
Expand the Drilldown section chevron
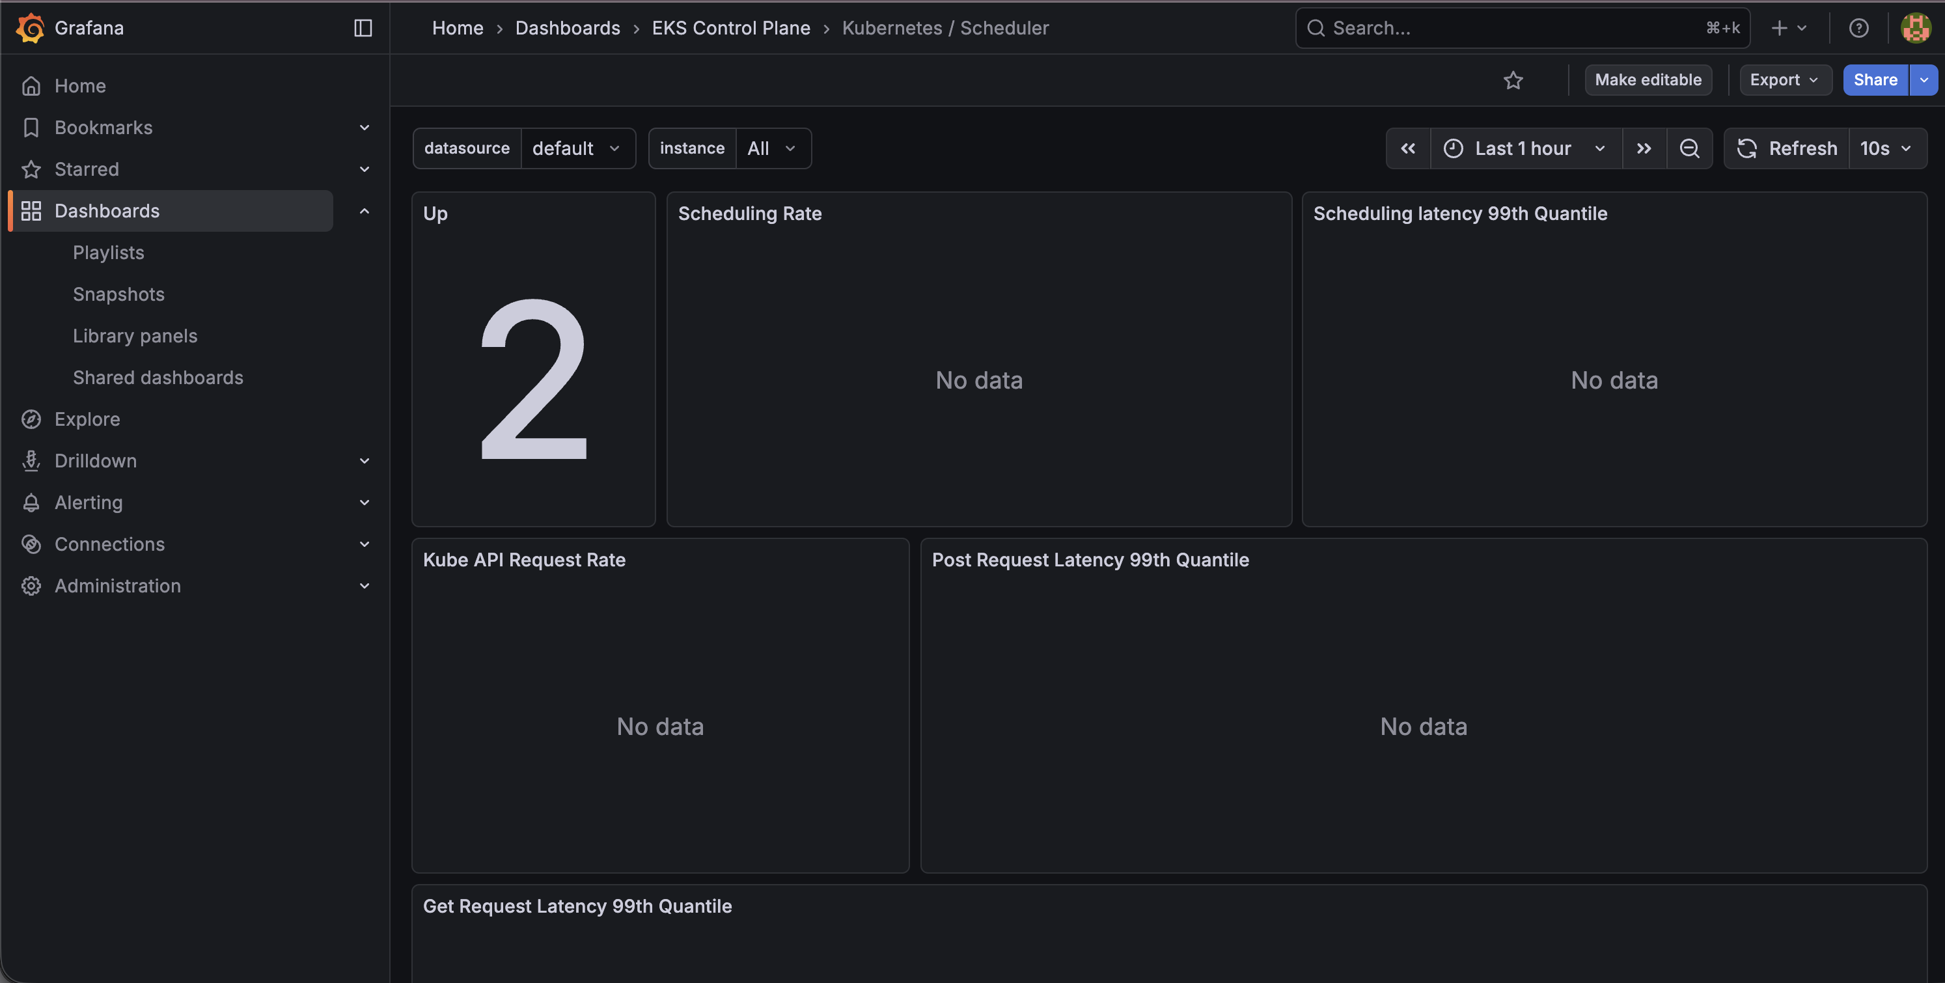(x=365, y=460)
